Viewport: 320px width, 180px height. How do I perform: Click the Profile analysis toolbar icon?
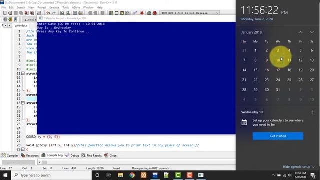click(149, 13)
